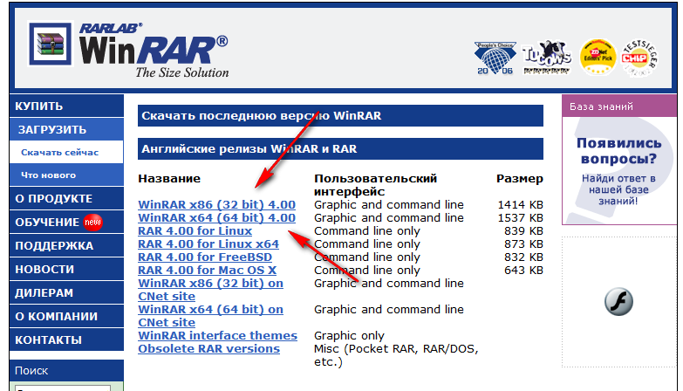Click the ZDNet Editors' Pick yellow badge
This screenshot has width=683, height=391.
point(598,57)
